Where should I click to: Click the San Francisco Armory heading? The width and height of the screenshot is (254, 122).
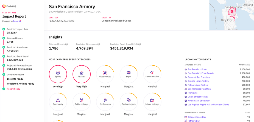pos(72,7)
